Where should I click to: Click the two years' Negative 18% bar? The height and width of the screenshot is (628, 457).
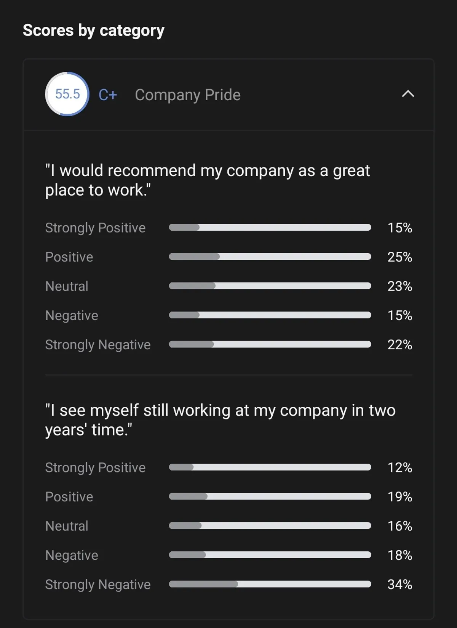270,555
